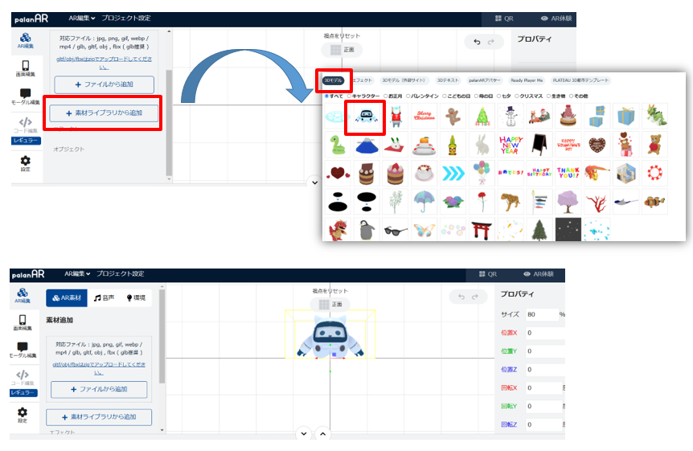Switch to the Ready Player Me tab

(x=527, y=80)
